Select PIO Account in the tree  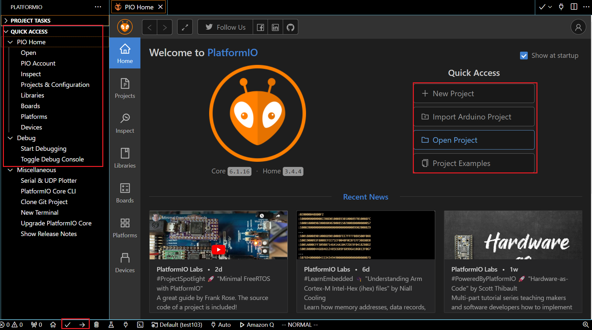click(x=38, y=63)
